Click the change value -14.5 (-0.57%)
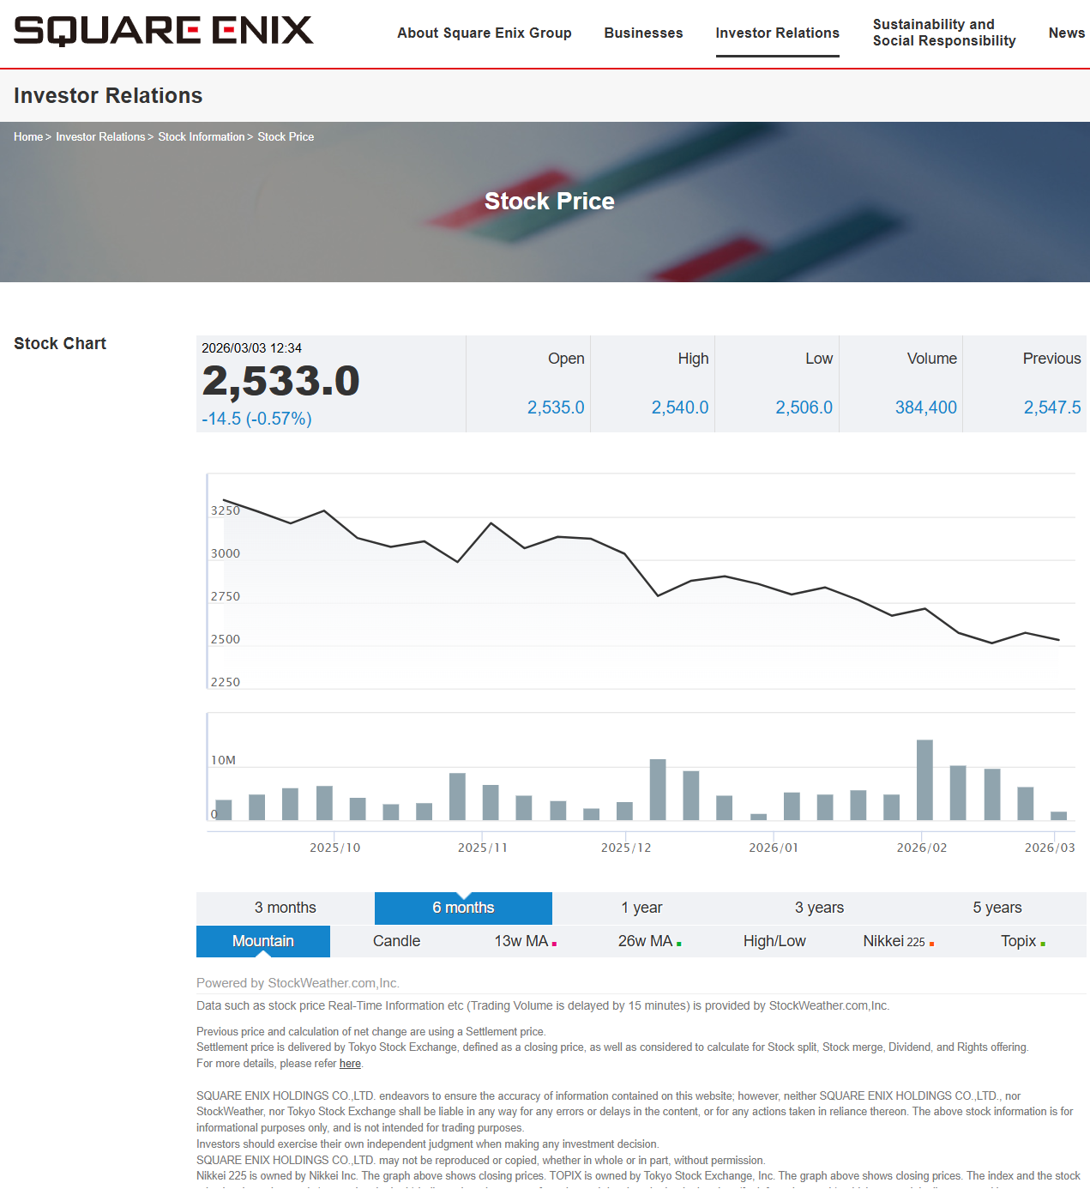 click(256, 419)
